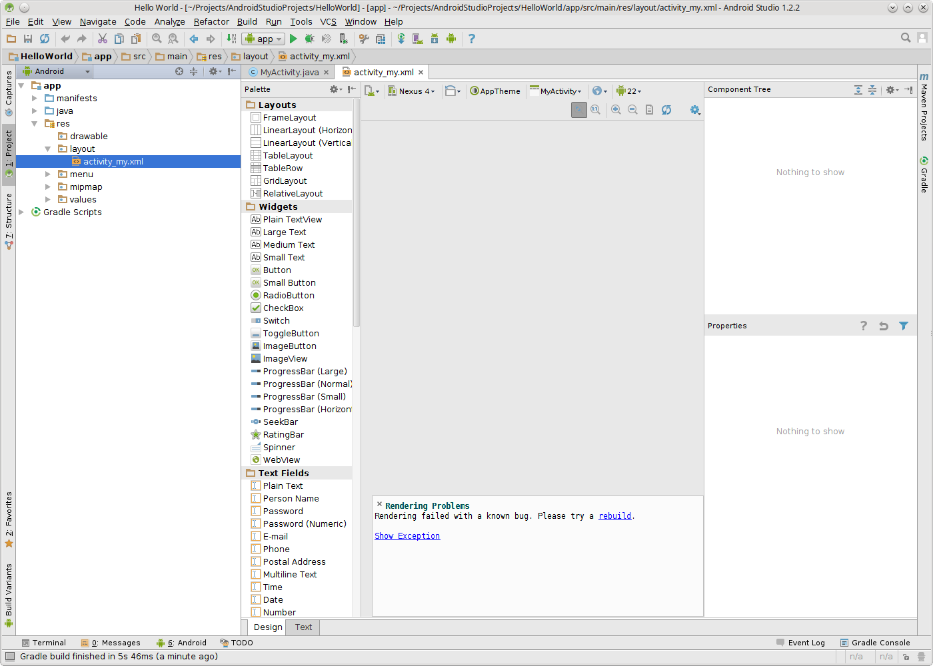Run the app with green play icon
933x666 pixels.
[x=293, y=39]
